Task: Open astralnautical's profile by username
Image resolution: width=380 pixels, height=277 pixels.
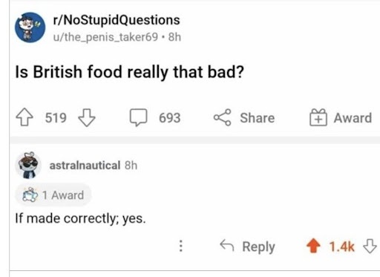Action: click(85, 165)
